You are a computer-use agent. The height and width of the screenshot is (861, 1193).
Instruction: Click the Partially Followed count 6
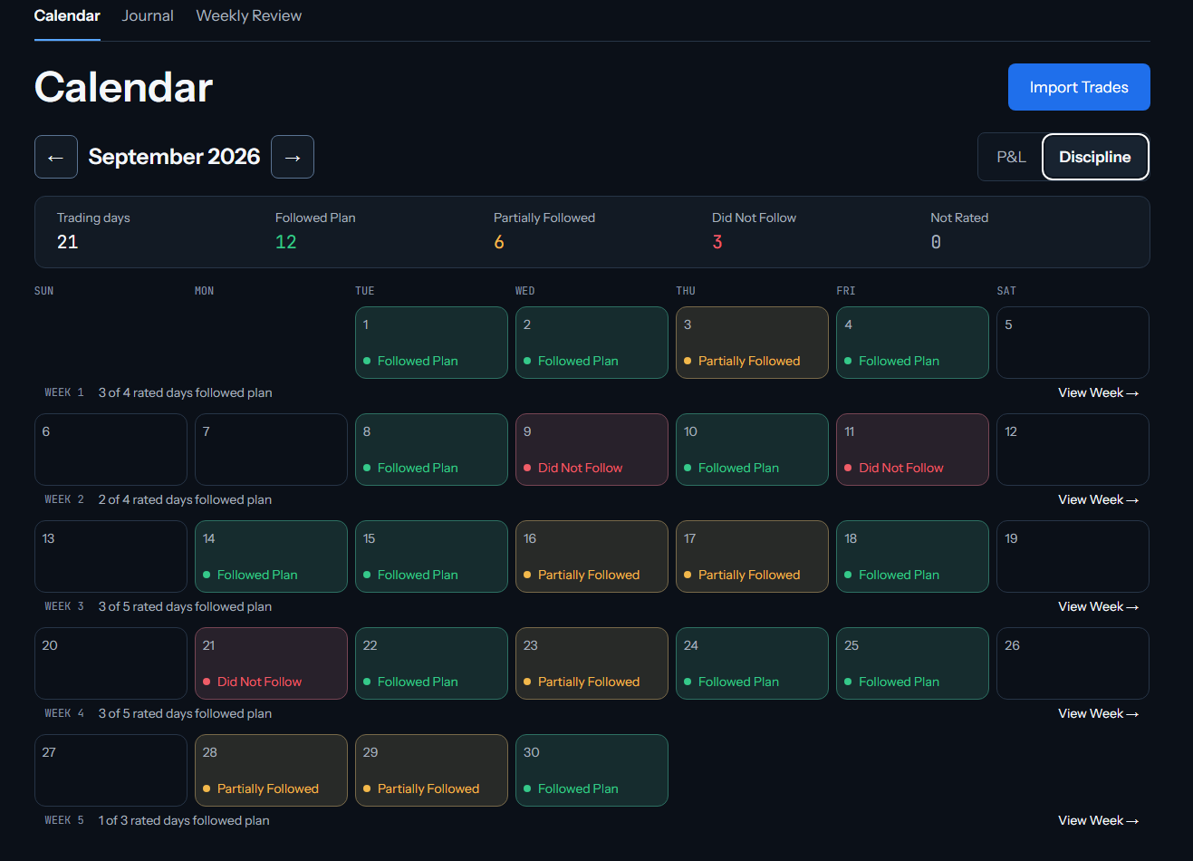click(x=499, y=242)
